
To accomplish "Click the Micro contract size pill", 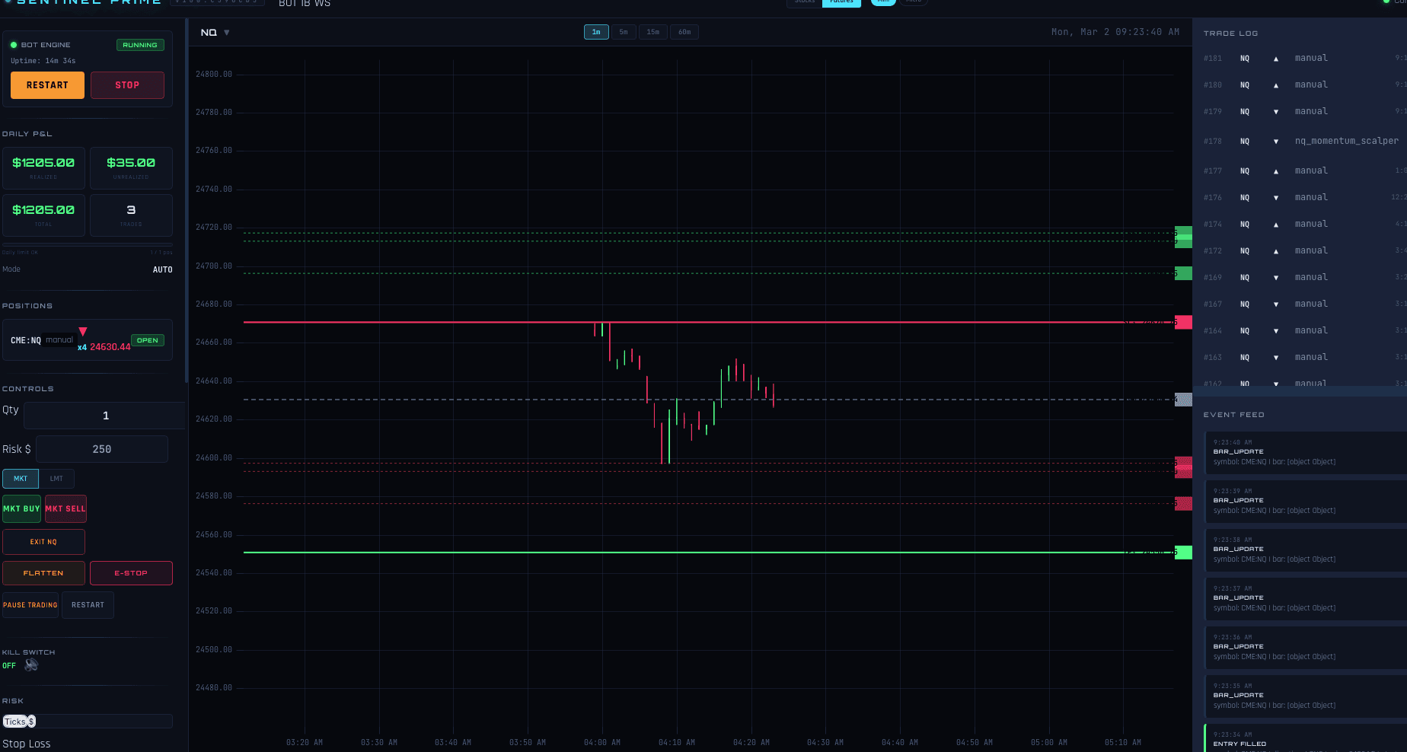I will (914, 2).
